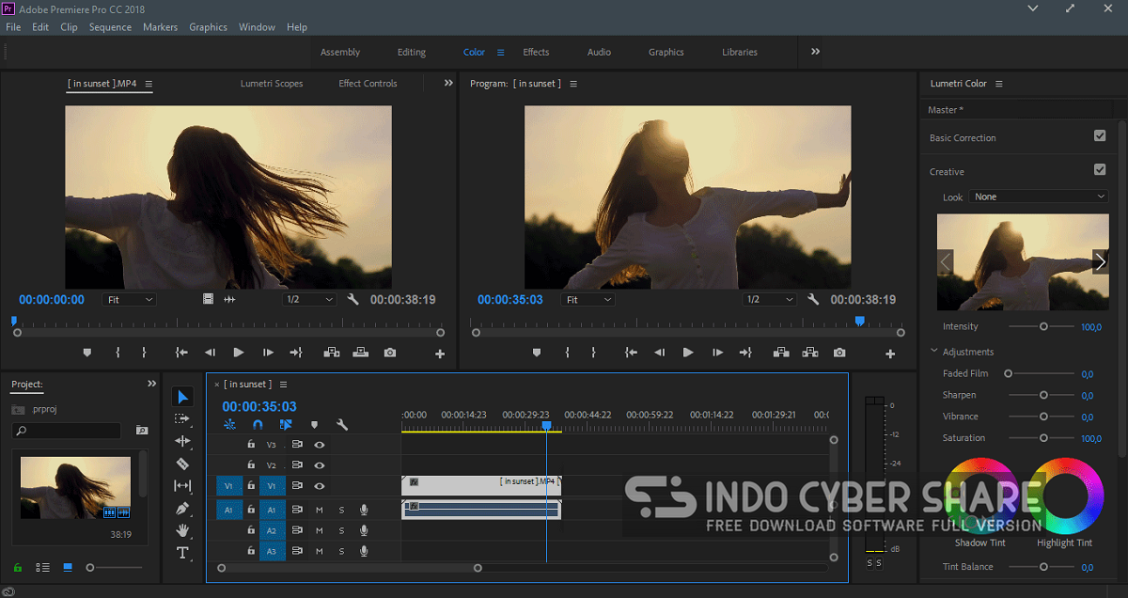Export frame camera in Program monitor

pos(839,353)
